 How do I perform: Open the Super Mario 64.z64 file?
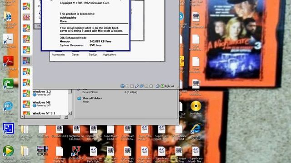110,133
